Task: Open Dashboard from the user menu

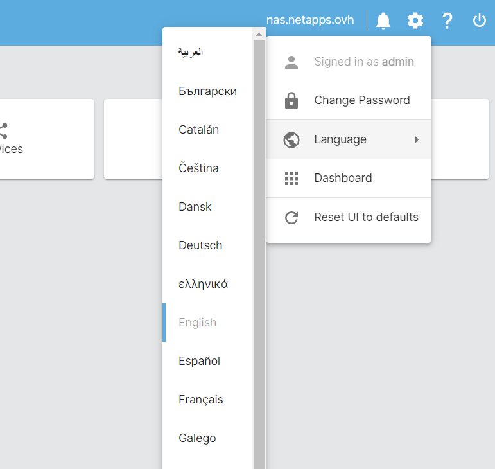Action: [x=343, y=178]
